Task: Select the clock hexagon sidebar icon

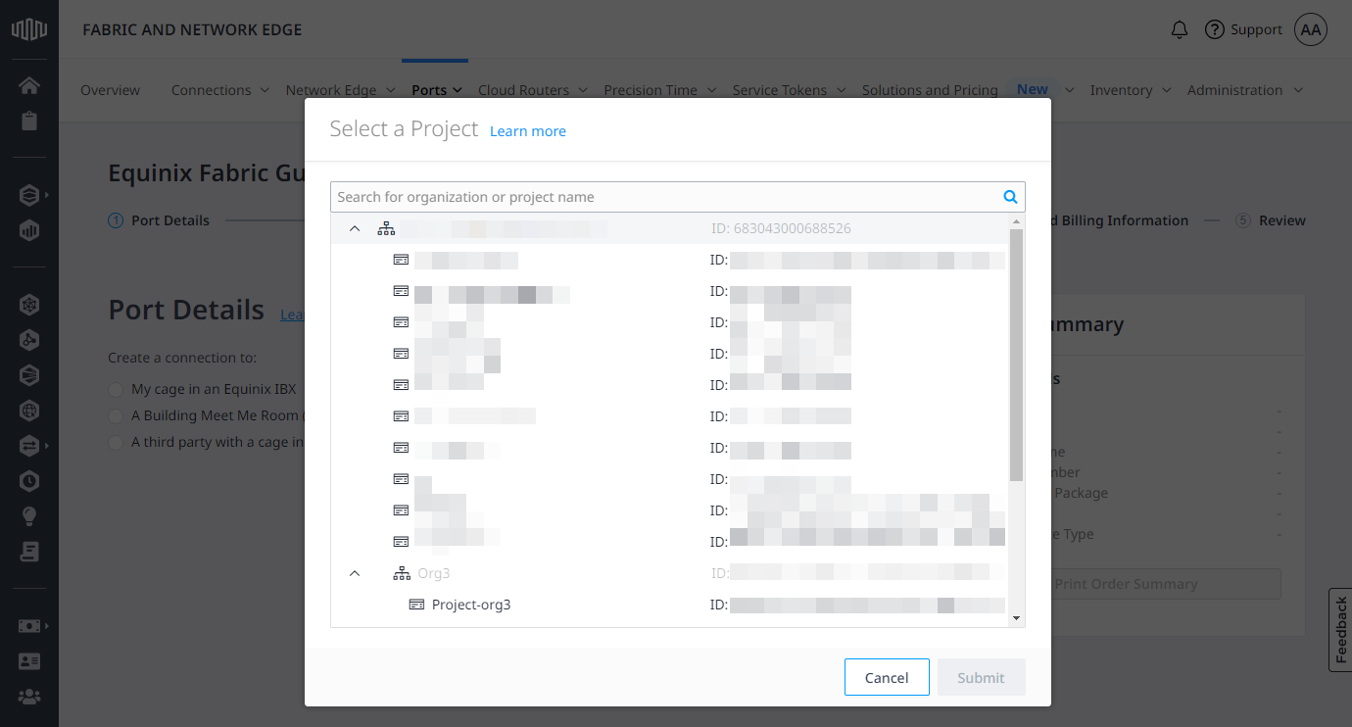Action: [29, 481]
